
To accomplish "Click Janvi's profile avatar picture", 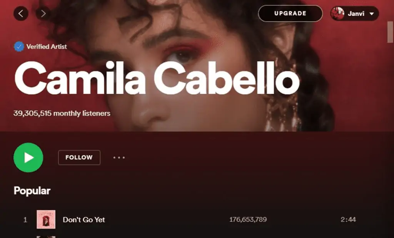I will click(337, 13).
